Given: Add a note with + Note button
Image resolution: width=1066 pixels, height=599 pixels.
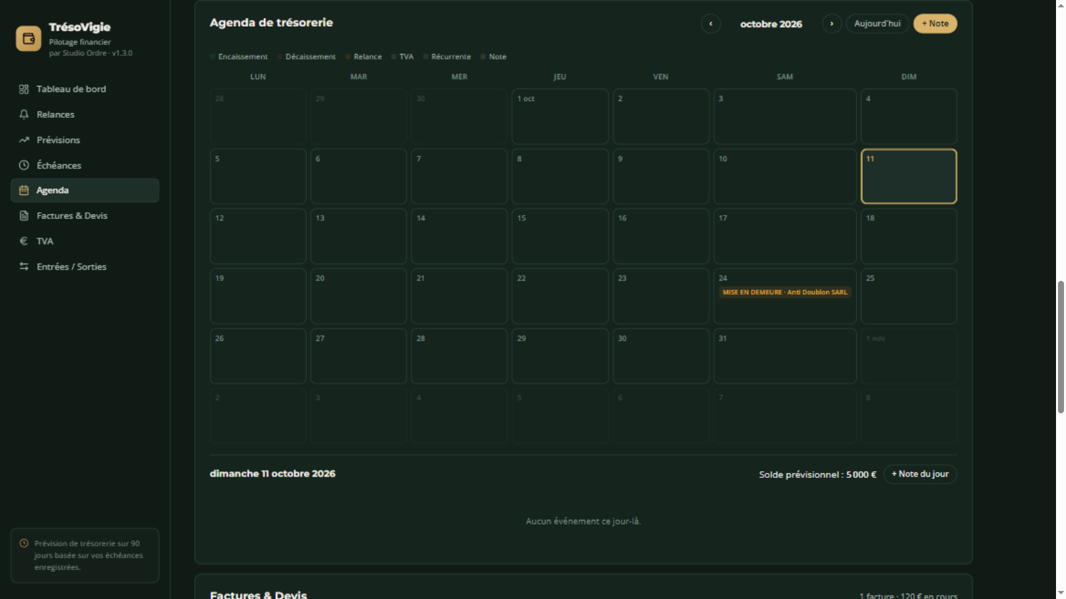Looking at the screenshot, I should click(935, 24).
